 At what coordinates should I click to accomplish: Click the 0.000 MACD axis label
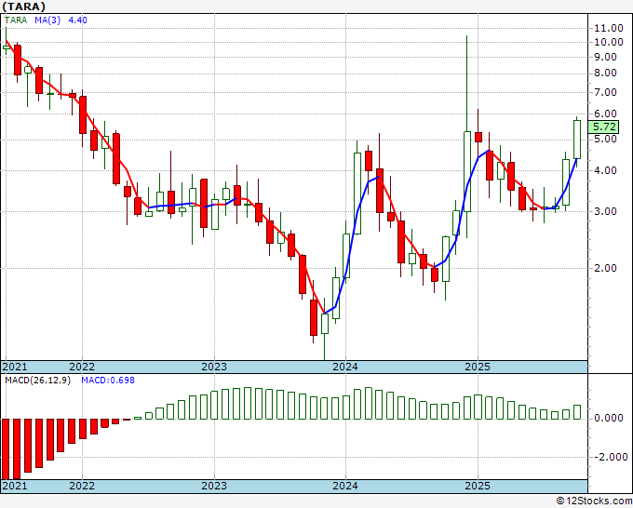coord(610,418)
